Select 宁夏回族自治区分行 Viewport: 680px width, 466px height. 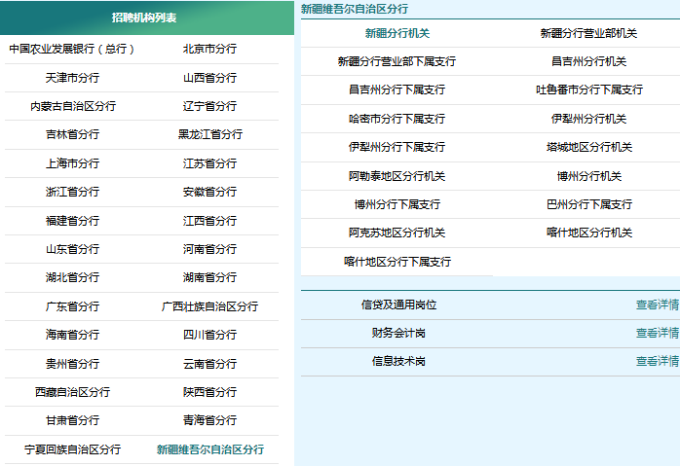72,449
